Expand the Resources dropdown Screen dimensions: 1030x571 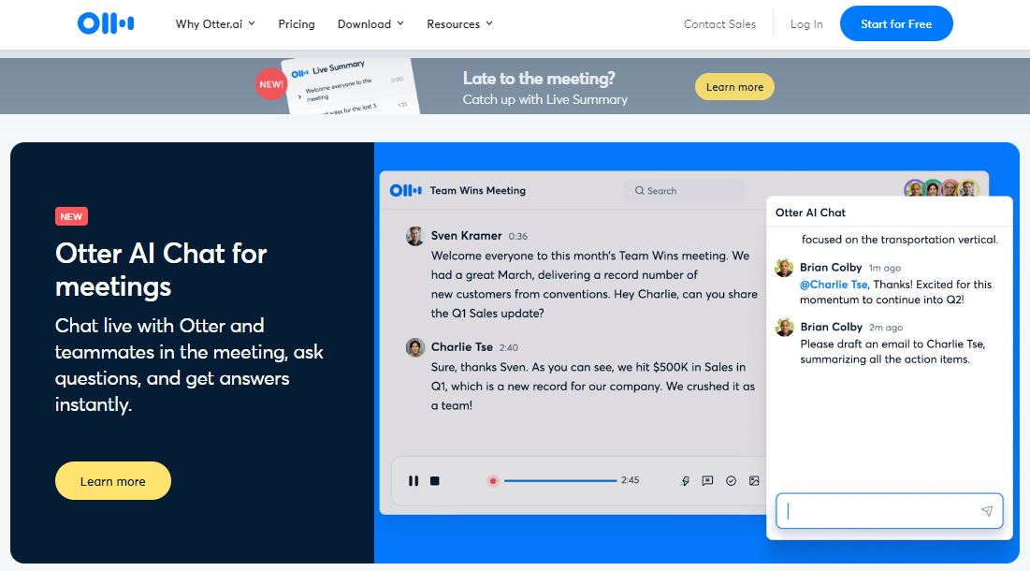click(x=459, y=23)
